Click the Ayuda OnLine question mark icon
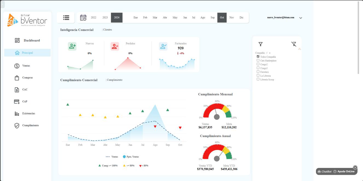The image size is (363, 181). tap(335, 171)
